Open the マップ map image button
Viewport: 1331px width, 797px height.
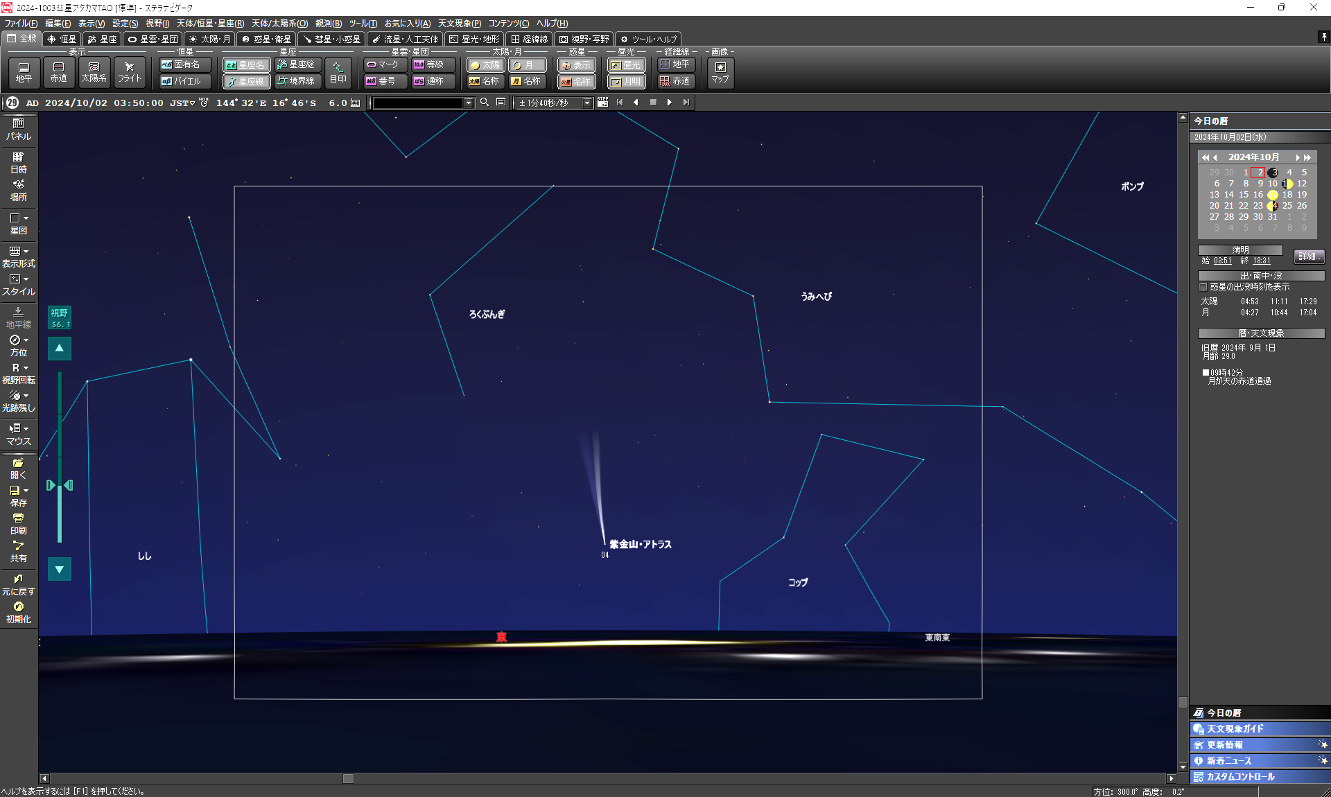720,71
